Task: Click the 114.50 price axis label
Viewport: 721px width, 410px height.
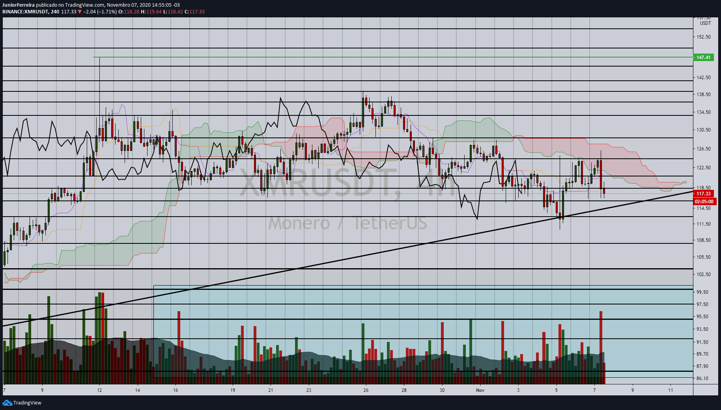Action: coord(704,208)
